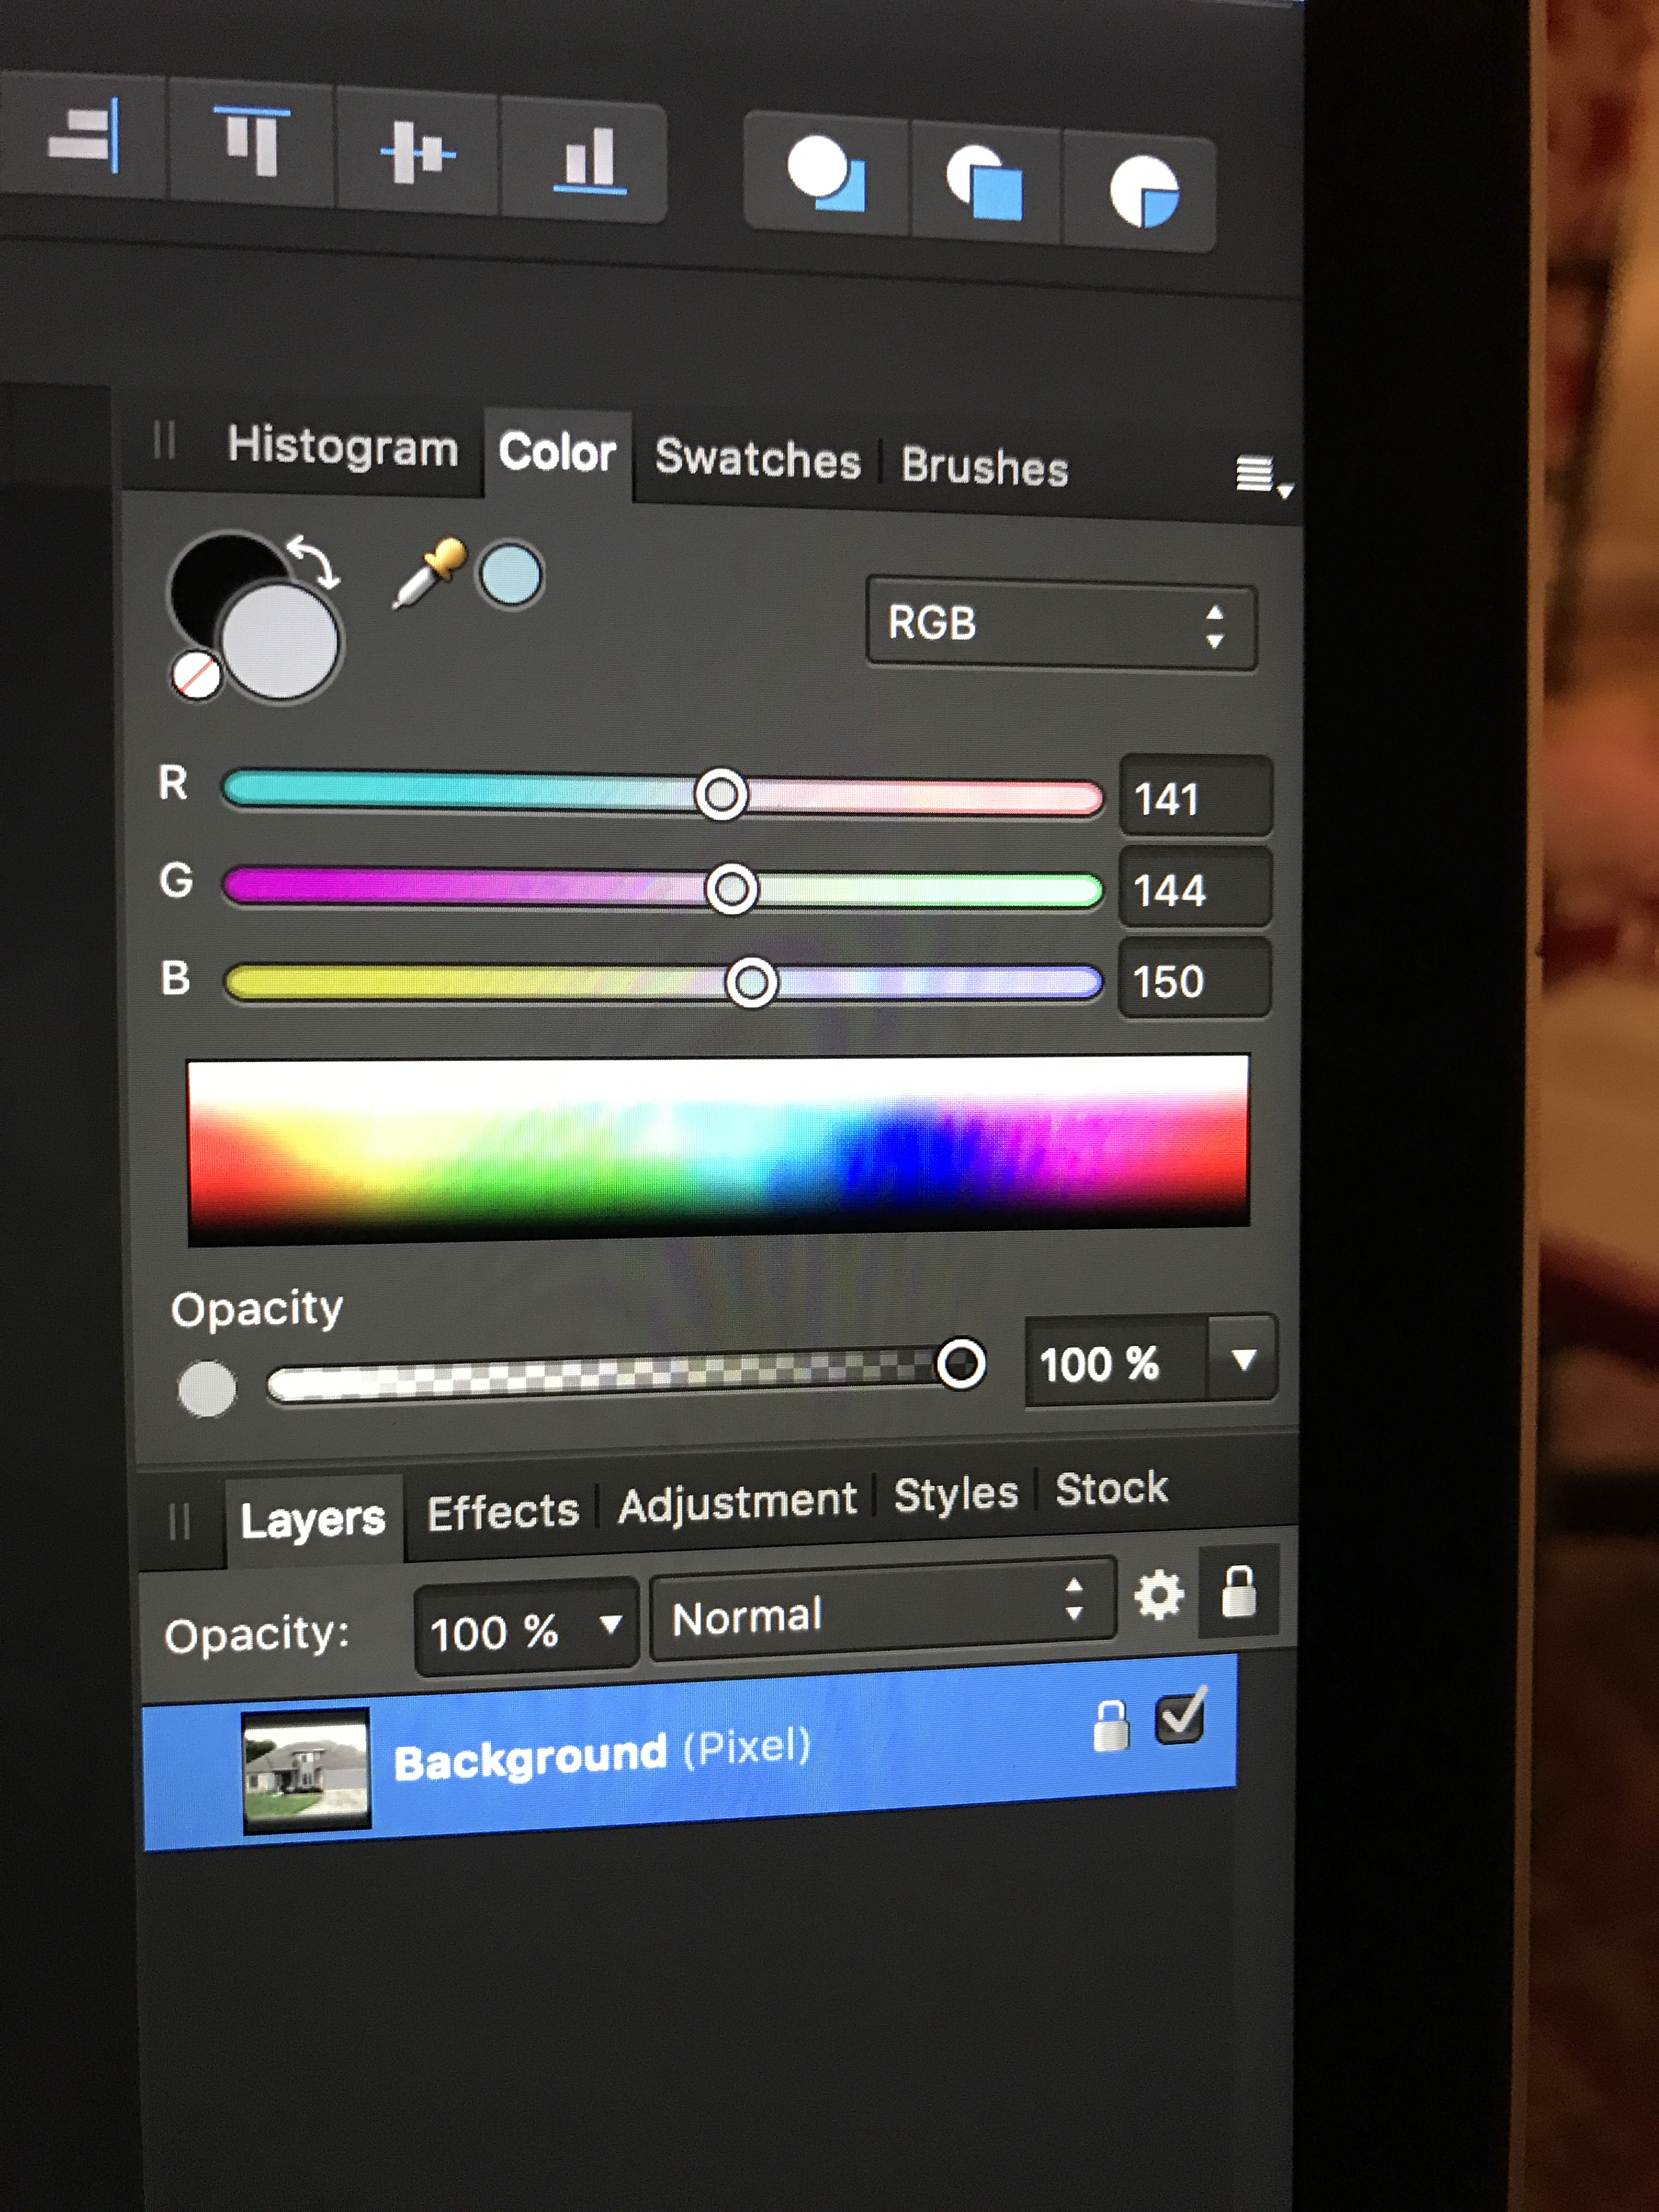The image size is (1659, 2212).
Task: Click the red channel slider handle
Action: tap(721, 795)
